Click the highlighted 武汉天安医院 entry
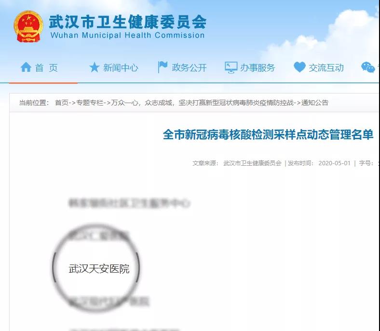 point(99,269)
